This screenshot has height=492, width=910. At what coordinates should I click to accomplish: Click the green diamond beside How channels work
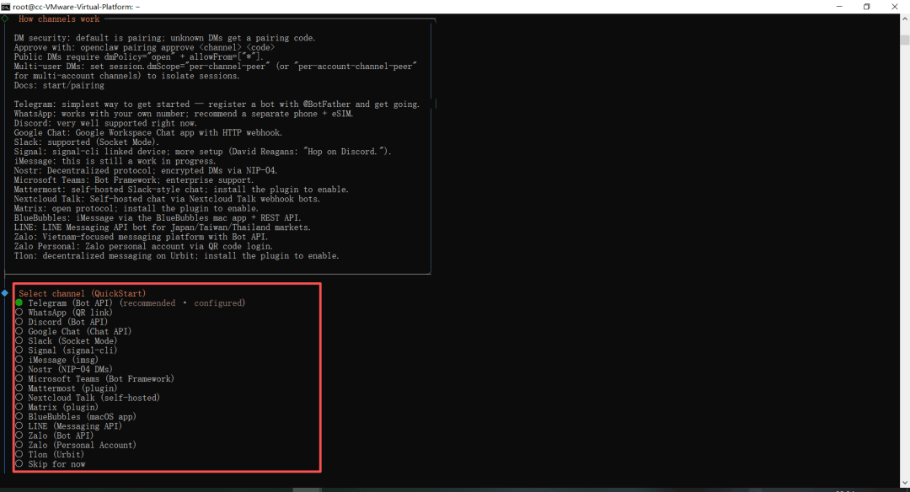[x=5, y=19]
